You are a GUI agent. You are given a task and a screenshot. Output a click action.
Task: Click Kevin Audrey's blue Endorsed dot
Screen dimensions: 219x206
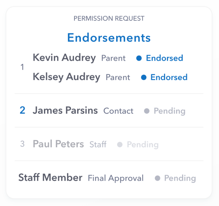point(139,58)
